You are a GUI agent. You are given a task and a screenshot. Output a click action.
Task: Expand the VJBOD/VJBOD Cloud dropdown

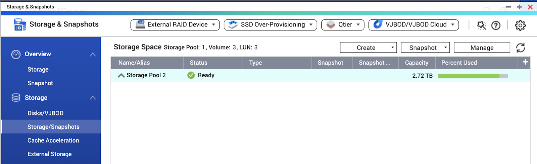pyautogui.click(x=413, y=25)
